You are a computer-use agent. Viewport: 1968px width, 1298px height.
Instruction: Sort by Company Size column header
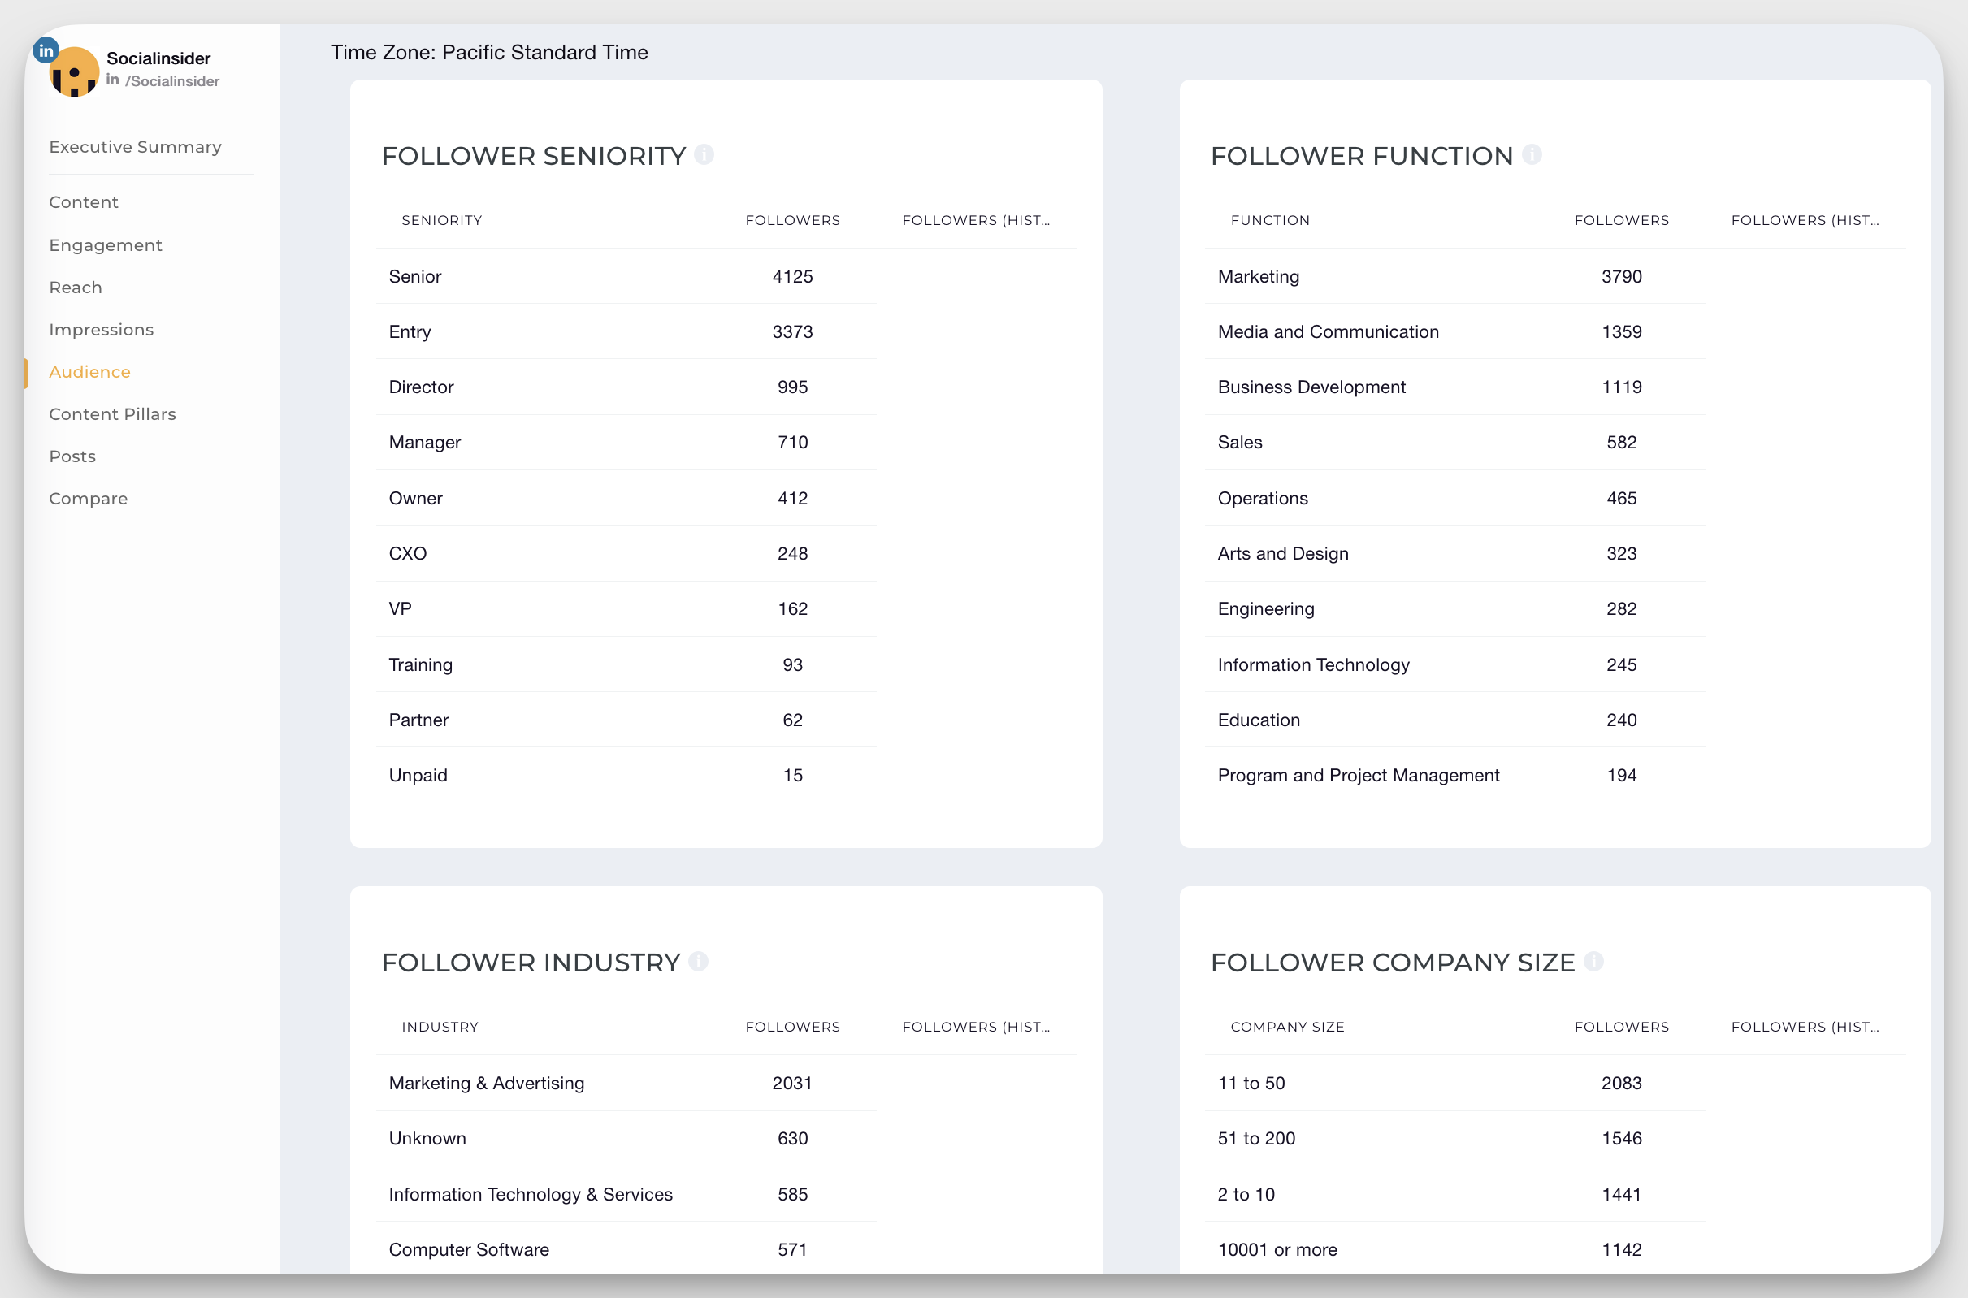click(x=1286, y=1027)
